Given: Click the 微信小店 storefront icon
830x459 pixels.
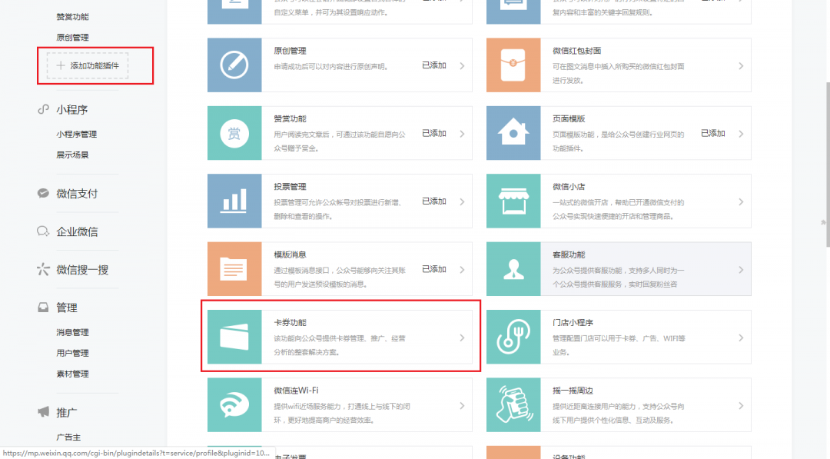Looking at the screenshot, I should pyautogui.click(x=513, y=201).
